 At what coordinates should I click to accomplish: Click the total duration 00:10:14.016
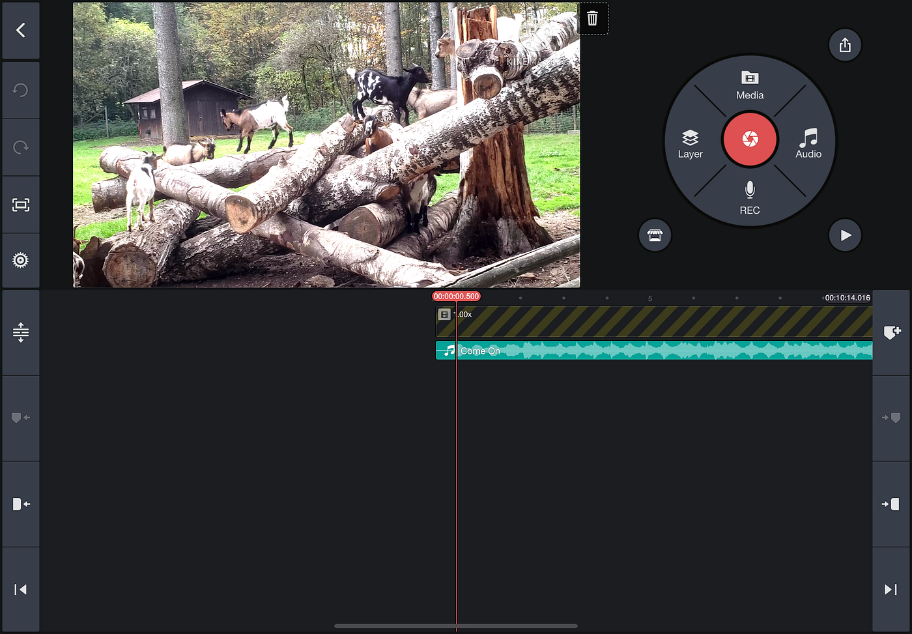(848, 298)
